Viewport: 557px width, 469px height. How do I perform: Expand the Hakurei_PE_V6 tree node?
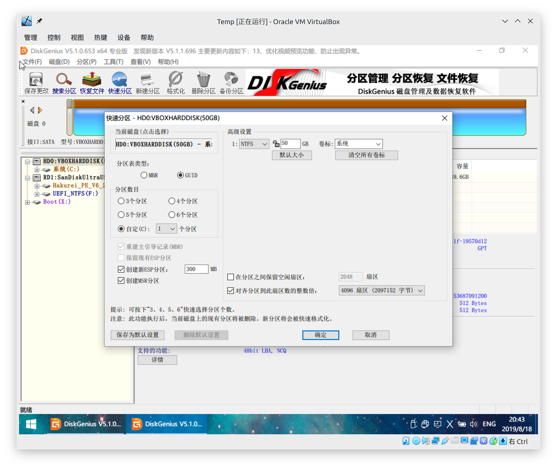click(37, 186)
